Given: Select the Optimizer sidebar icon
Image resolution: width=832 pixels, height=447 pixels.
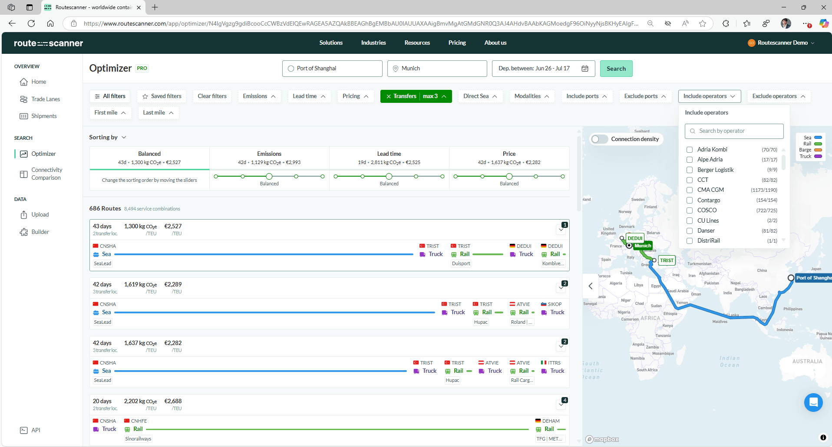Looking at the screenshot, I should tap(24, 154).
